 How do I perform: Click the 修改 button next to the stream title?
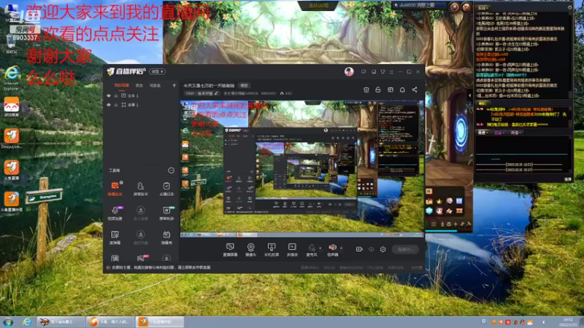[x=244, y=85]
